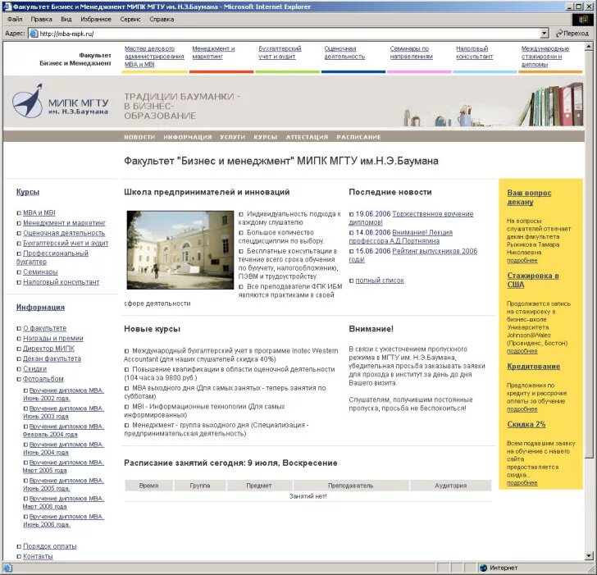597x575 pixels.
Task: Open the Декан факультета link
Action: (x=52, y=358)
